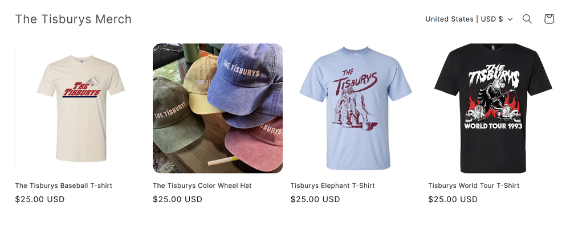
Task: Select the price under Color Wheel Hat
Action: (177, 199)
